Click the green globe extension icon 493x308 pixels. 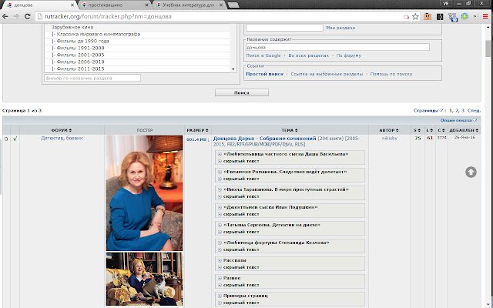click(x=464, y=16)
